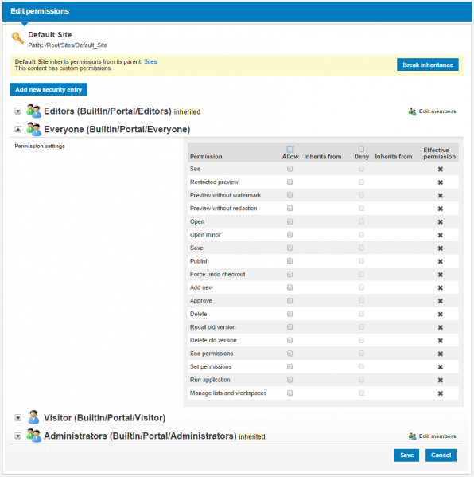
Task: Allow Preview without watermark permission
Action: [289, 195]
